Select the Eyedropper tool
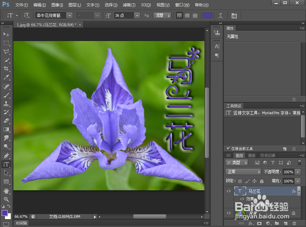This screenshot has height=227, width=306. tap(6, 77)
